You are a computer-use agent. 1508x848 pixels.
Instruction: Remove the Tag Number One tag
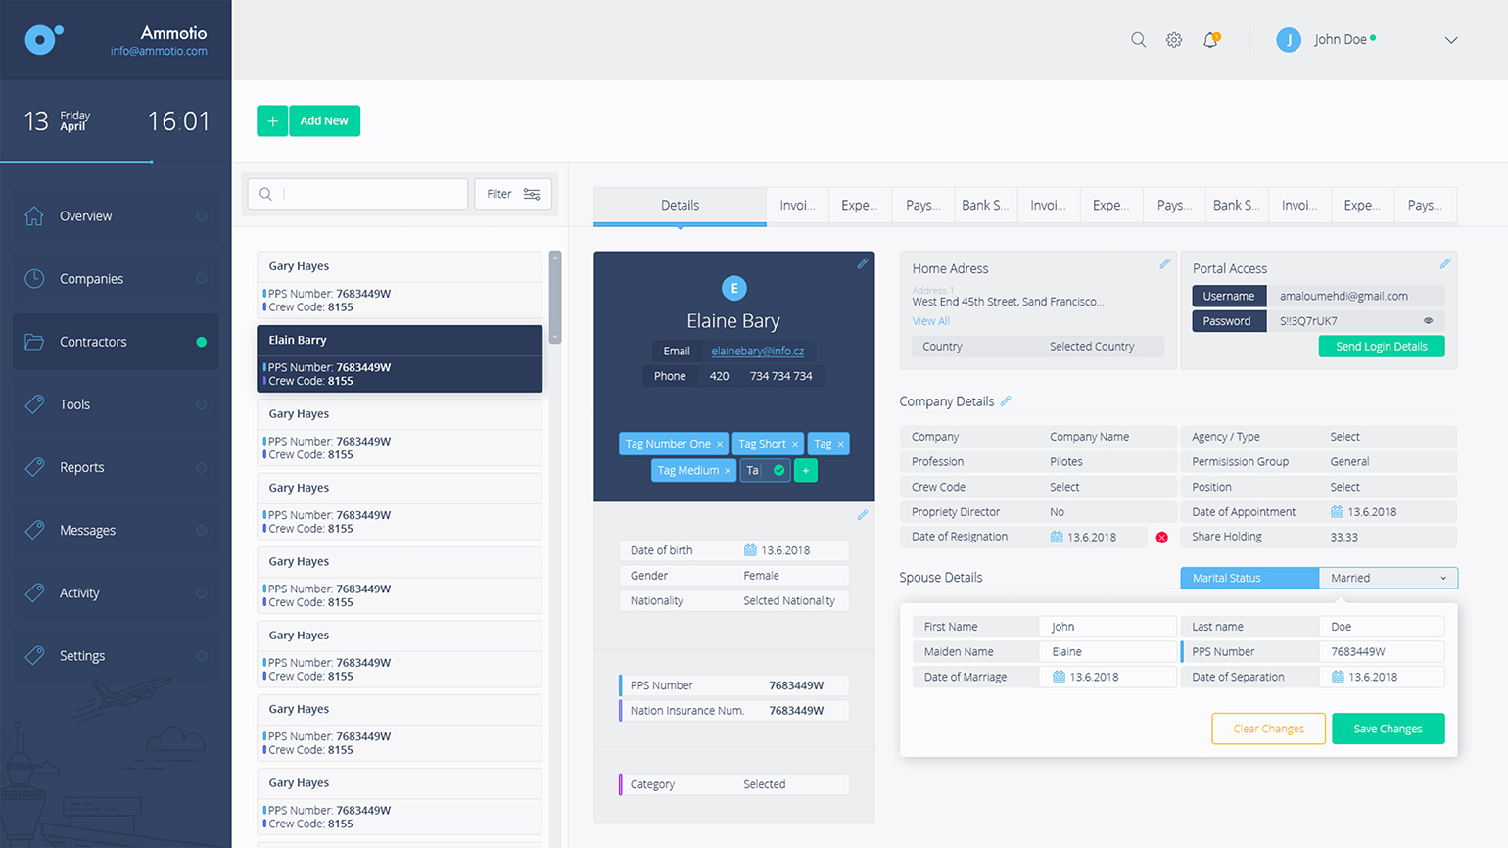[720, 445]
